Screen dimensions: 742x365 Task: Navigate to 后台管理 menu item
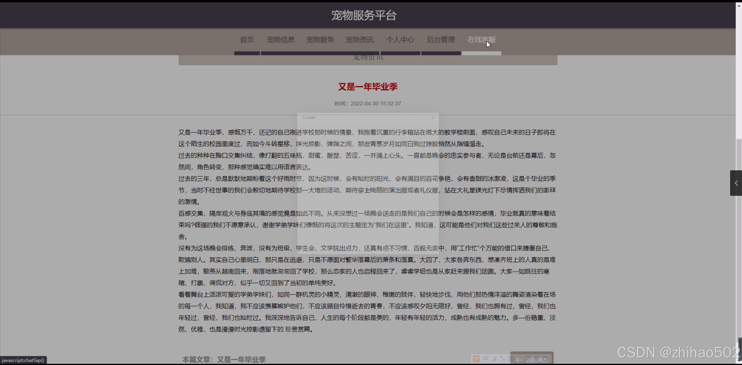(x=441, y=40)
